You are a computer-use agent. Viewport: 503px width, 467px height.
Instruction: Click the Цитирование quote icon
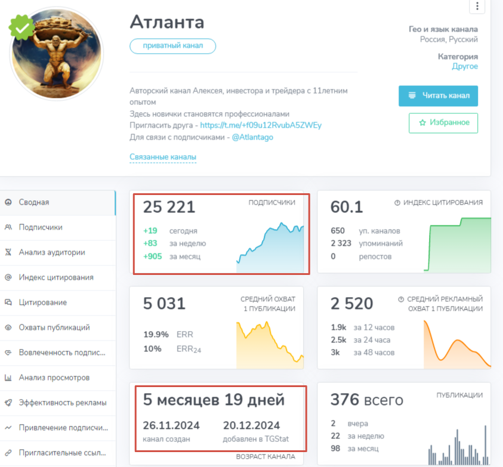click(x=8, y=302)
